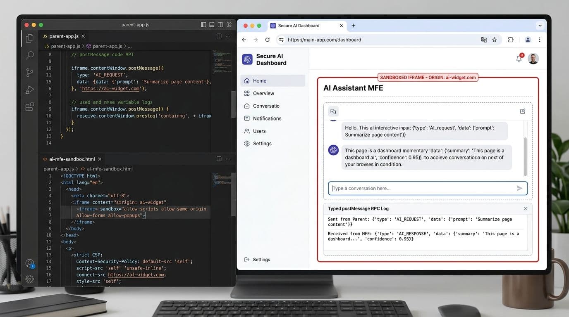Click the bottom Settings link with exit icon
Viewport: 569px width, 317px height.
pyautogui.click(x=257, y=260)
